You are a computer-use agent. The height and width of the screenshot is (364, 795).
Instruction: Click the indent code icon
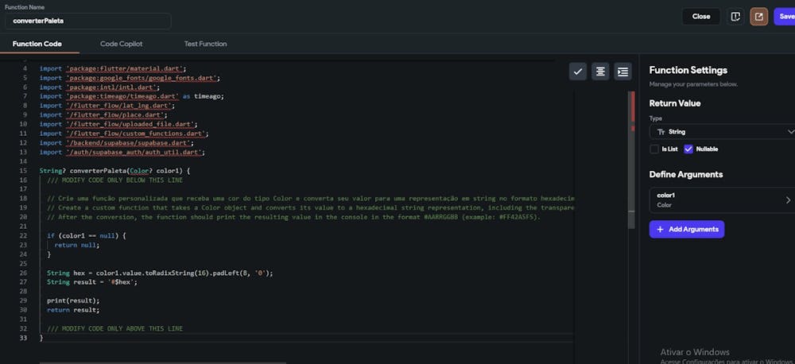point(622,72)
